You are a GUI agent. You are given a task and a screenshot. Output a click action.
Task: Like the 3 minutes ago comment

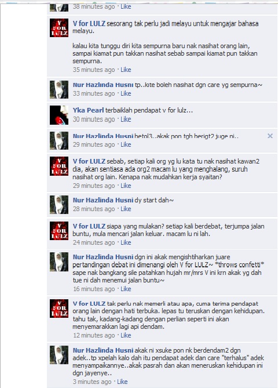(x=122, y=382)
